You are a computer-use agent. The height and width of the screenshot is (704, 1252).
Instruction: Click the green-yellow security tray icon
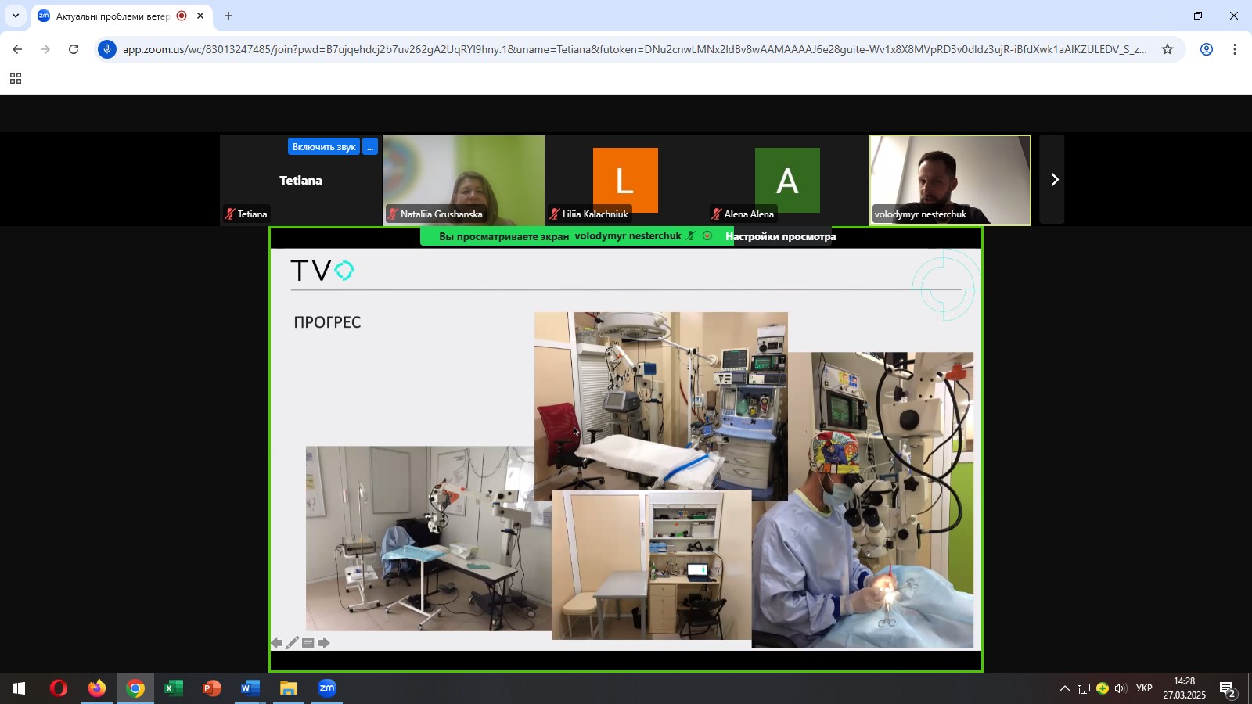(x=1103, y=689)
